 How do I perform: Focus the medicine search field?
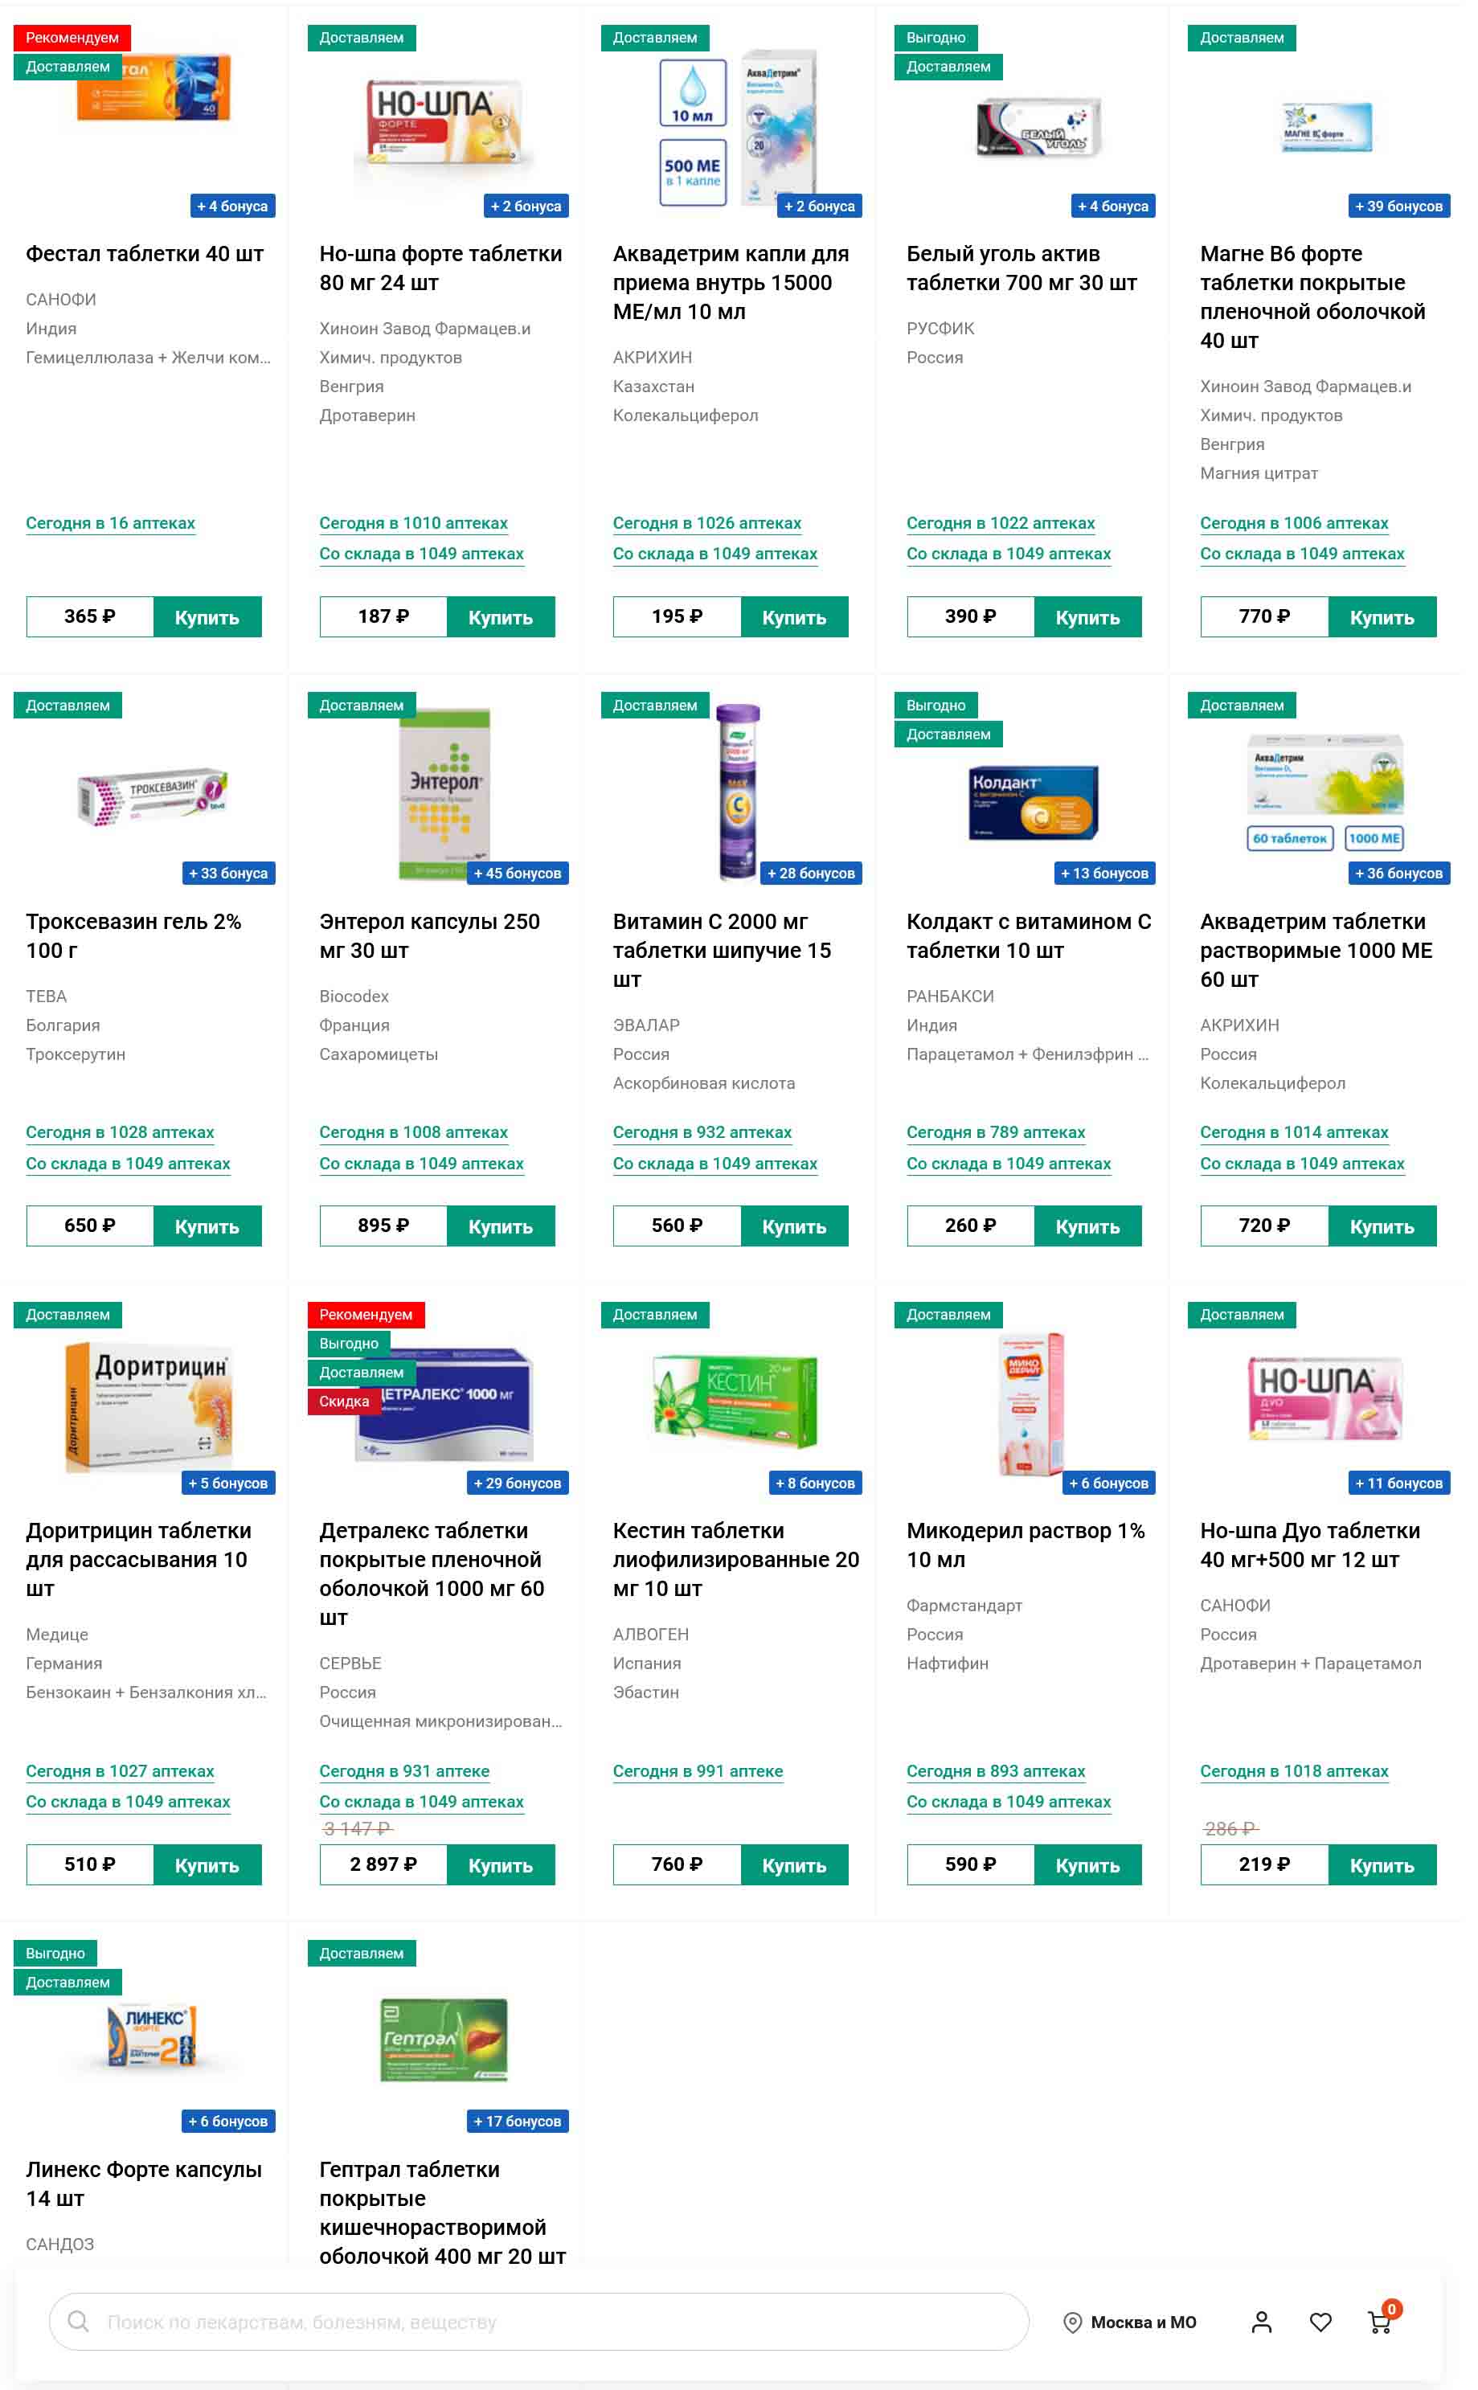click(539, 2322)
